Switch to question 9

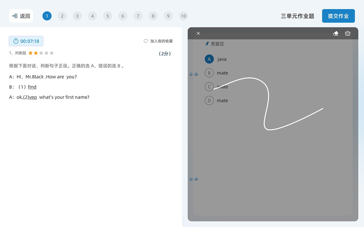pyautogui.click(x=168, y=16)
